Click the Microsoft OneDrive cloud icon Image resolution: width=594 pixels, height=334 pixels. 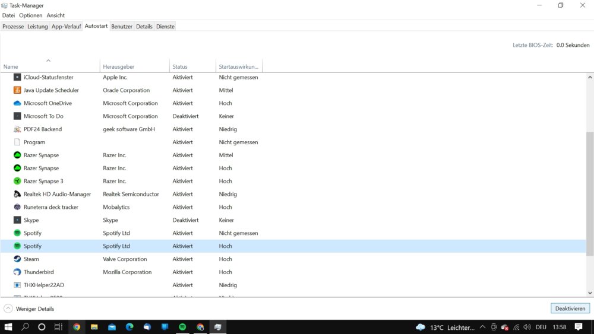pos(17,103)
